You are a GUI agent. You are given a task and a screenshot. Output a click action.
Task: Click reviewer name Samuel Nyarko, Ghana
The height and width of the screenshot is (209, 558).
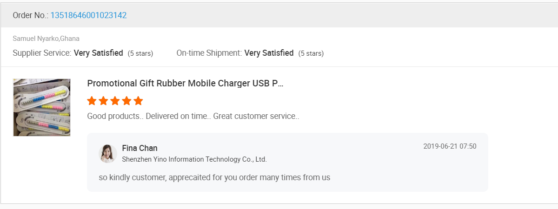point(46,39)
